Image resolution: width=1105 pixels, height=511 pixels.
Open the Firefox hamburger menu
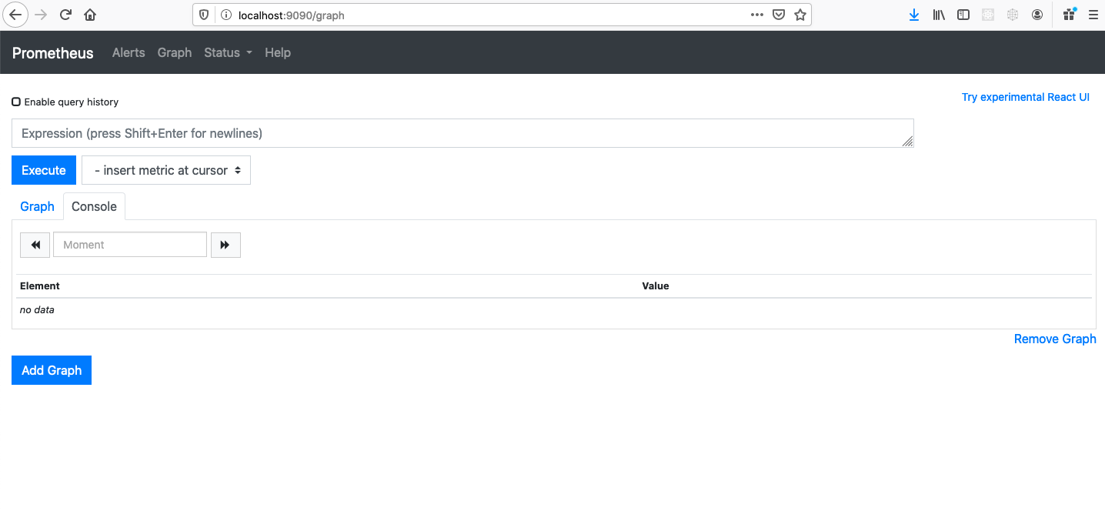pyautogui.click(x=1093, y=15)
